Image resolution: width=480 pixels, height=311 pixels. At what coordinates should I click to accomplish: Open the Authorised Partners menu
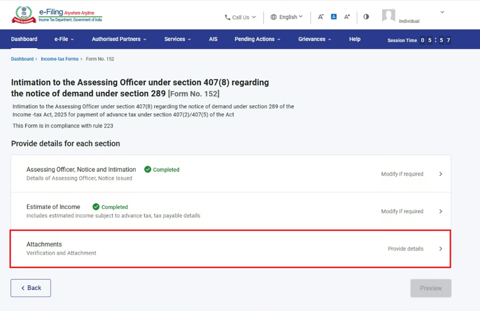point(119,39)
